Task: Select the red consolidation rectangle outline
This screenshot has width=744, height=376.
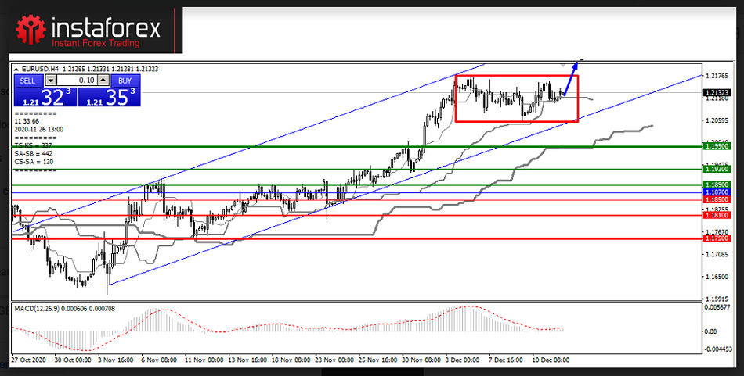Action: 517,76
